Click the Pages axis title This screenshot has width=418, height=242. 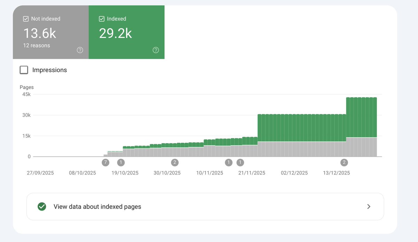tap(26, 87)
